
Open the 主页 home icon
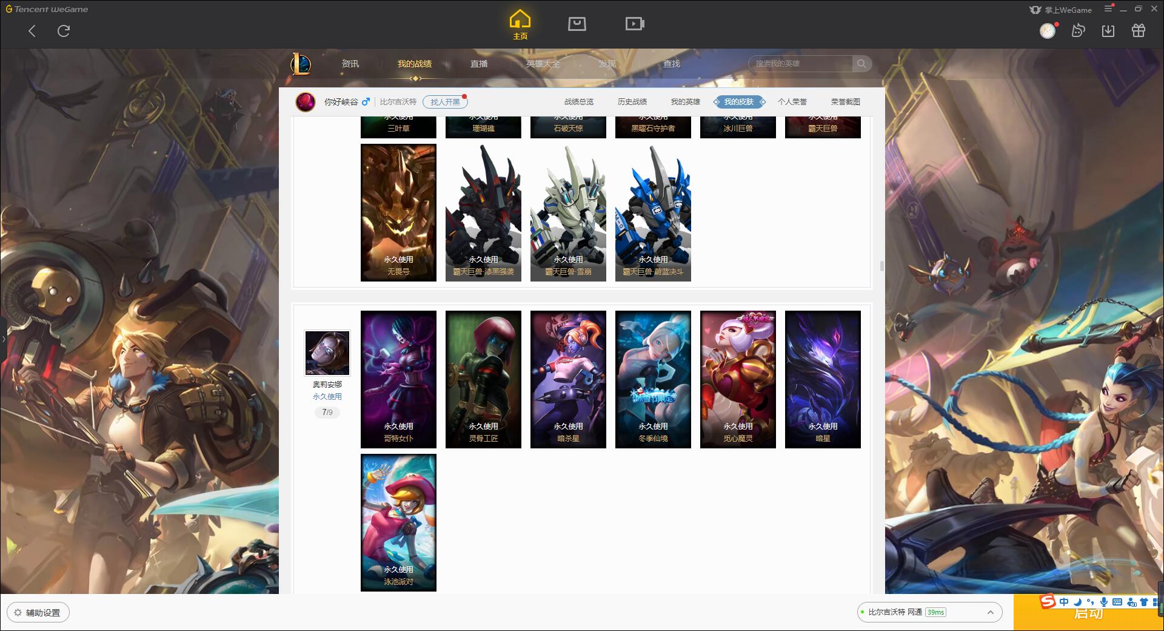point(520,25)
